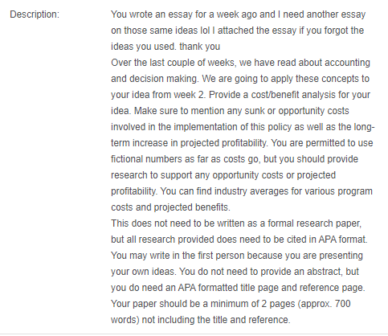Click the line starting 'involved in the implementation'
388x336 pixels.
[x=243, y=127]
